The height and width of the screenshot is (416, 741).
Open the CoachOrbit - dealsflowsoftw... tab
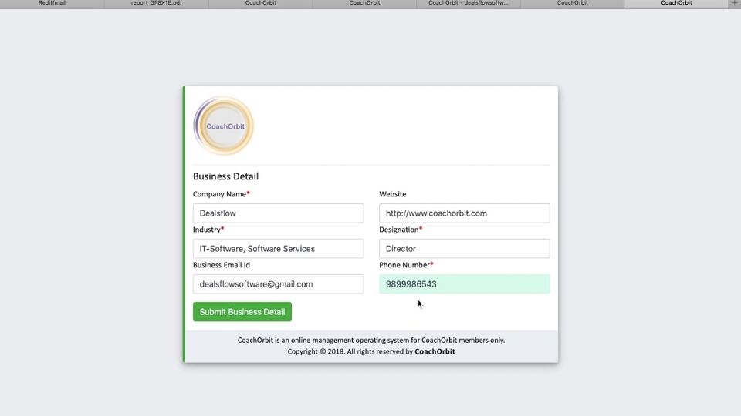(x=469, y=3)
